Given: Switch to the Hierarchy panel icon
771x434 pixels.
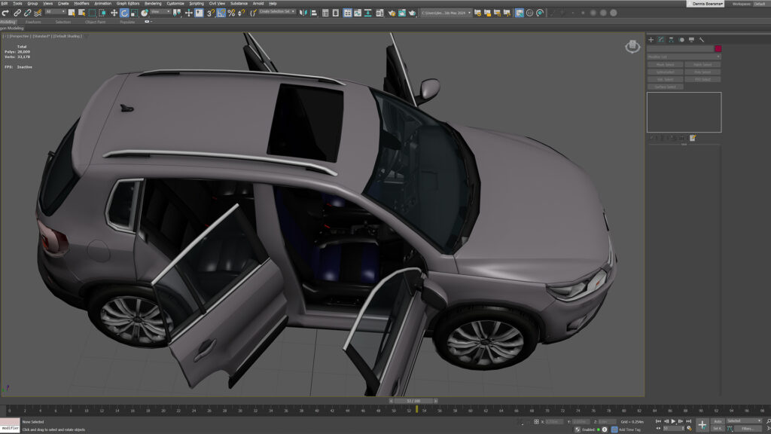Looking at the screenshot, I should click(x=671, y=39).
